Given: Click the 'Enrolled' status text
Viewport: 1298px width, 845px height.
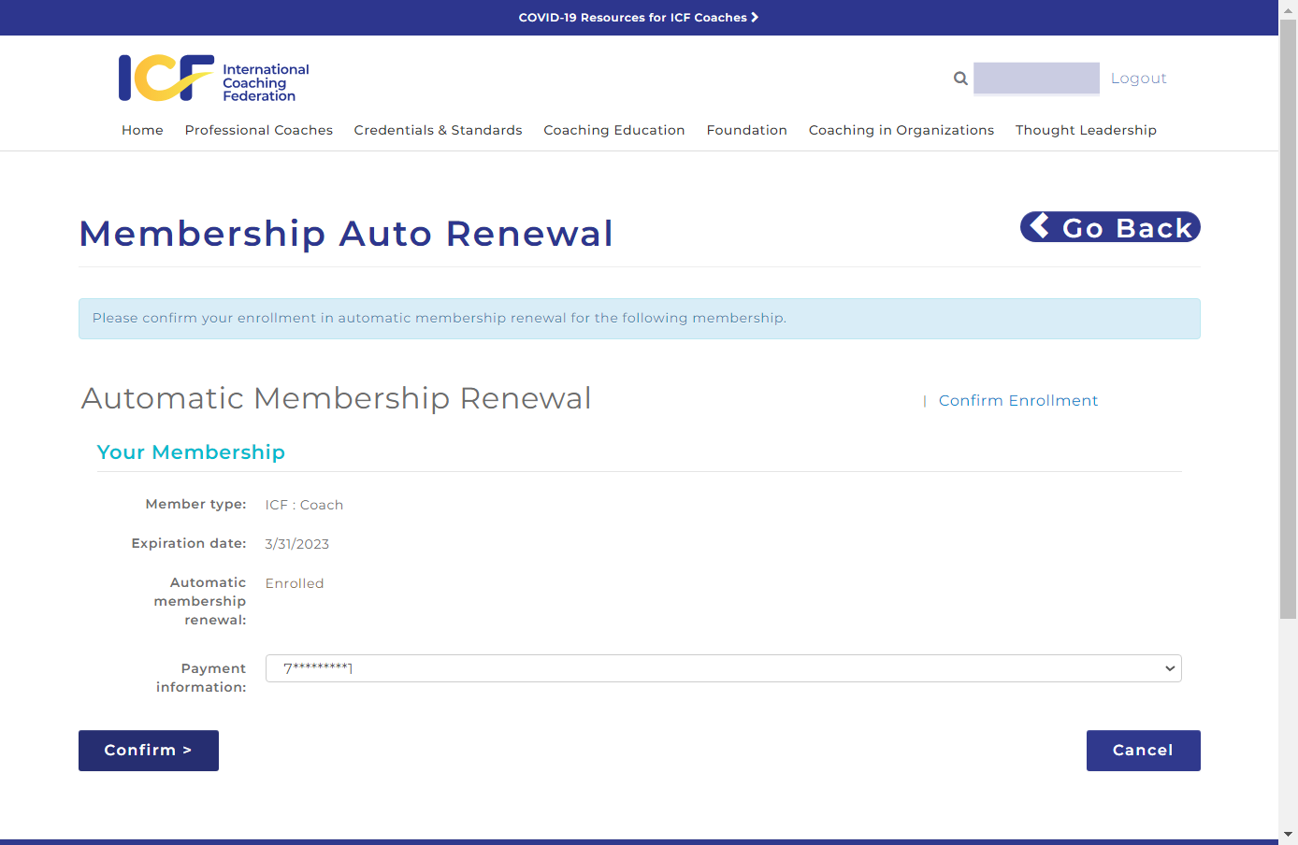Looking at the screenshot, I should (295, 583).
